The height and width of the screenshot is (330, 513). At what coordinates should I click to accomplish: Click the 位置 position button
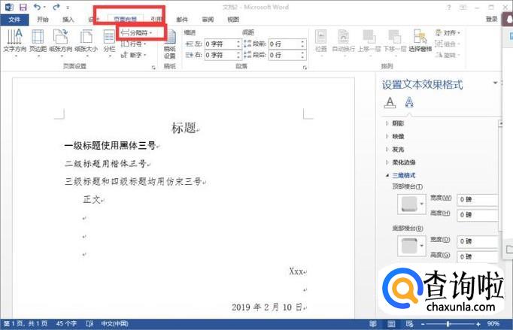coord(321,43)
